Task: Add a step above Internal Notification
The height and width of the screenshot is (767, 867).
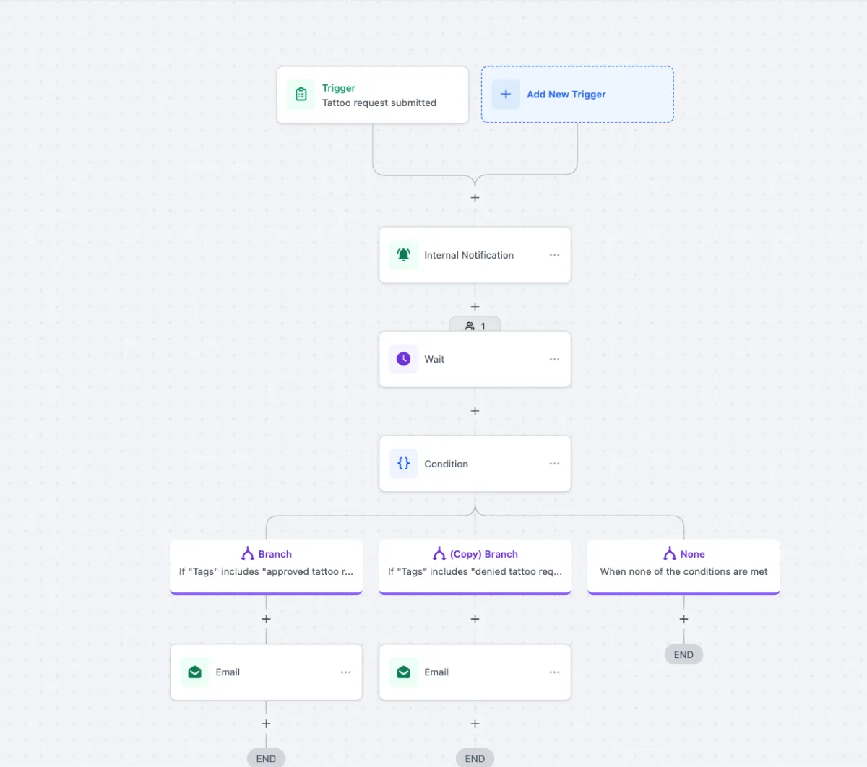Action: (x=475, y=197)
